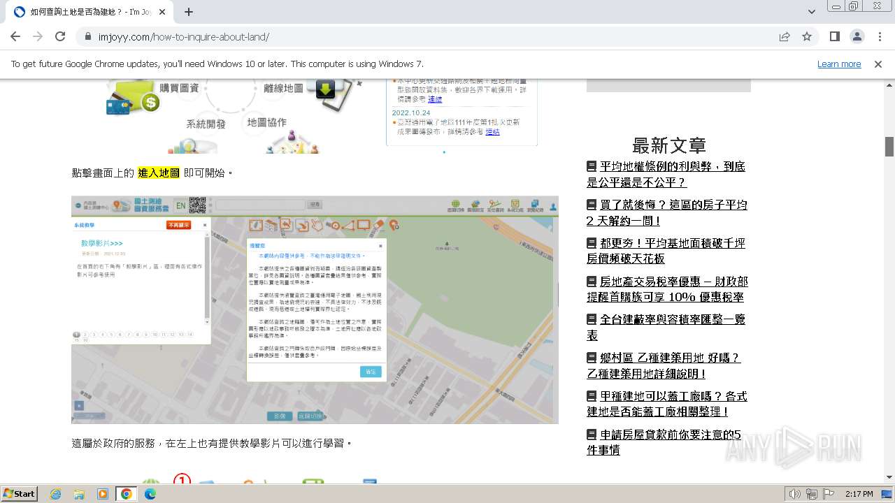The image size is (895, 503).
Task: Open the Chrome side panel
Action: (834, 36)
